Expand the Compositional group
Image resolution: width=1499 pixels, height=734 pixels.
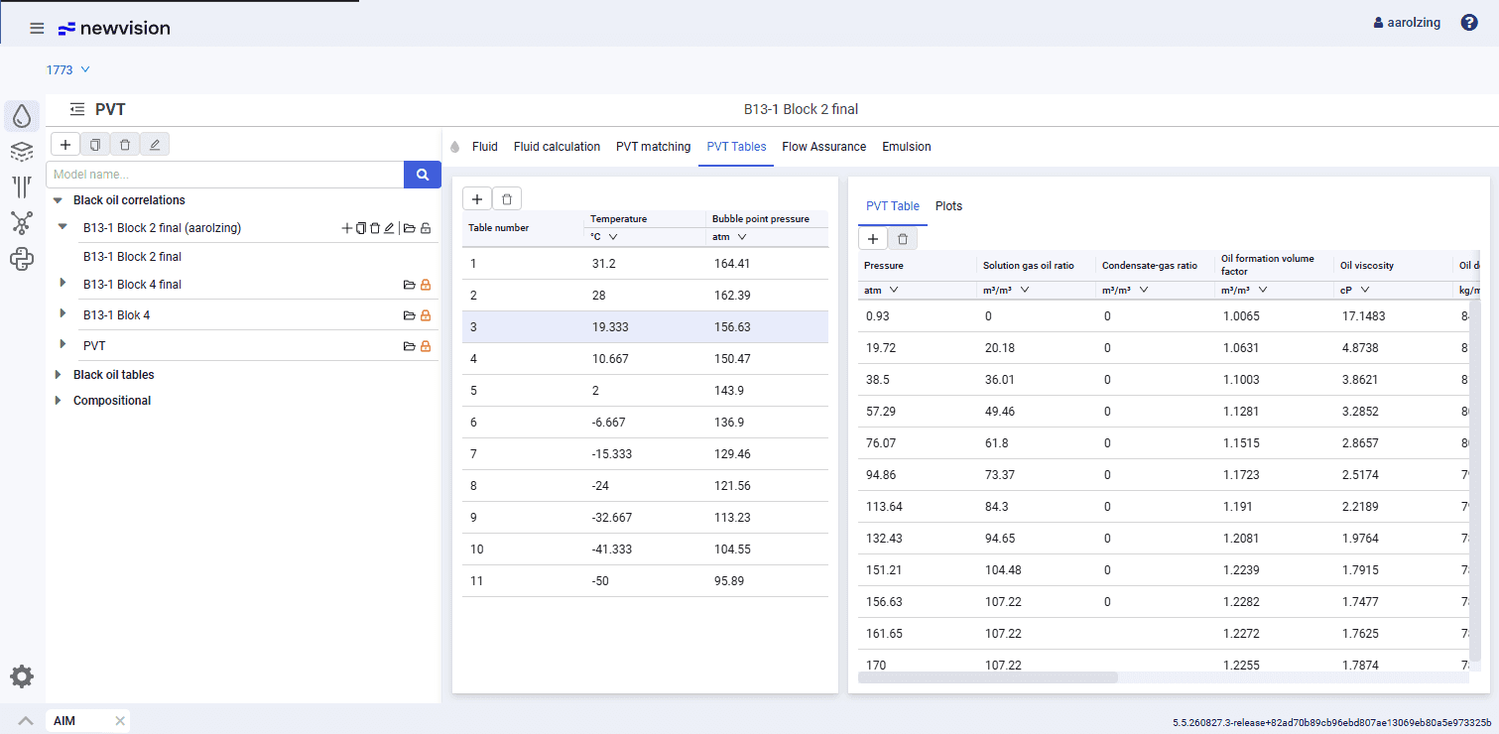pyautogui.click(x=58, y=401)
